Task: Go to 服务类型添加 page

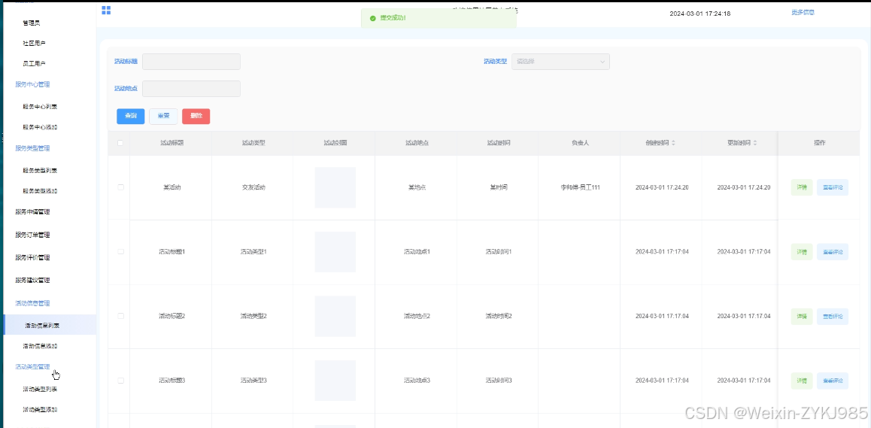Action: (40, 191)
